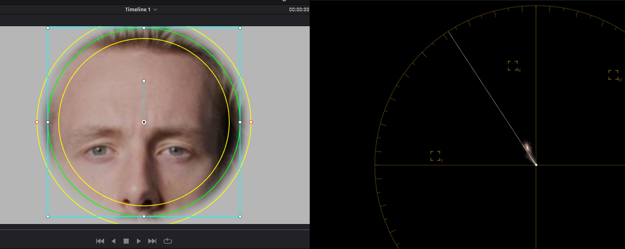Image resolution: width=625 pixels, height=249 pixels.
Task: Select the right-middle bounding box handle
Action: [x=240, y=122]
